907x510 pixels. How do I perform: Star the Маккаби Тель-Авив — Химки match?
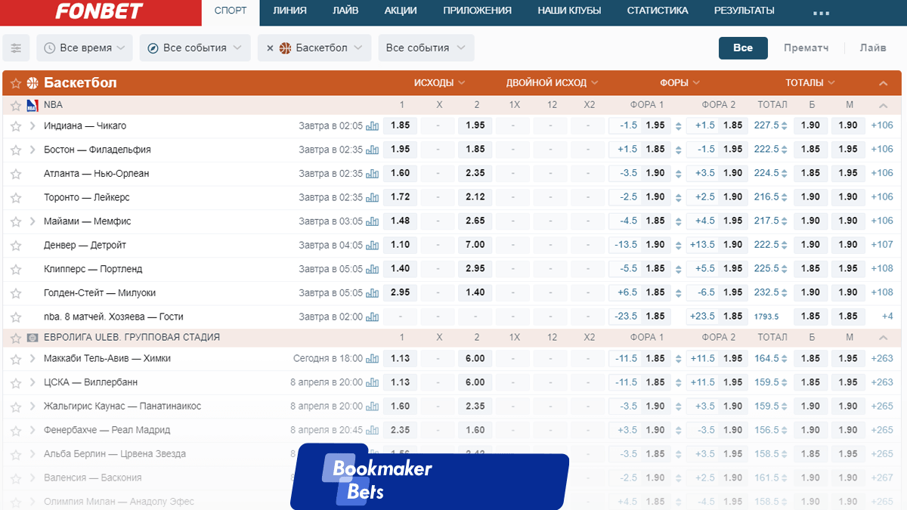[16, 359]
